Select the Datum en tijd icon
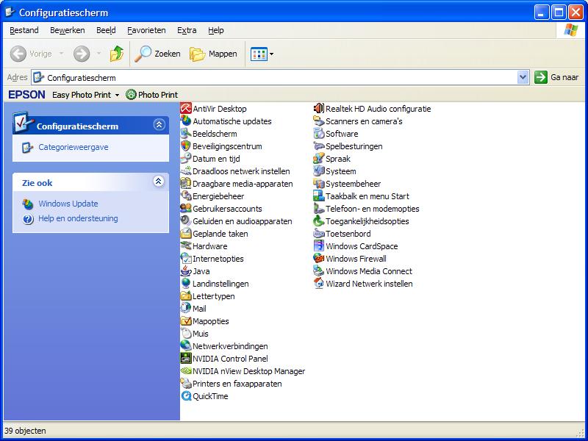 click(x=186, y=159)
